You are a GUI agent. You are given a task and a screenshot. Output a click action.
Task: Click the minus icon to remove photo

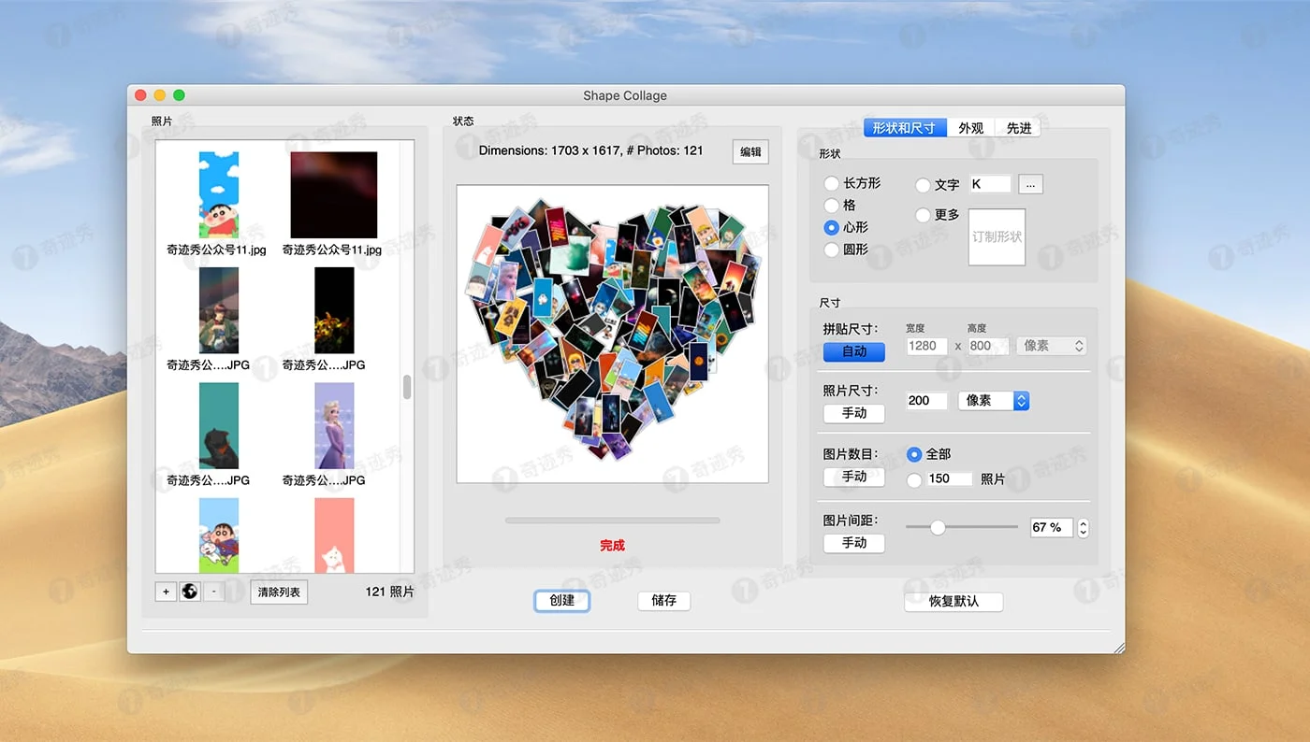[214, 592]
